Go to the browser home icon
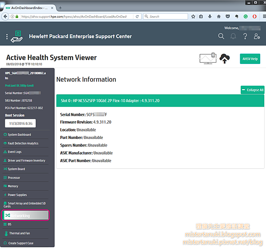266x249 pixels. click(219, 16)
